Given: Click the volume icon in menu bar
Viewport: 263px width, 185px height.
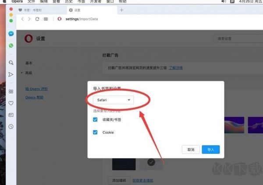Looking at the screenshot, I should (224, 1).
